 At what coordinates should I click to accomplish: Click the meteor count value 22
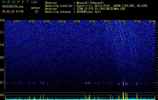(36, 11)
